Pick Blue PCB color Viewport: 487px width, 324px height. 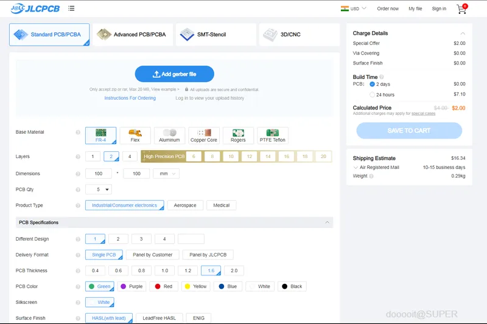(x=228, y=286)
